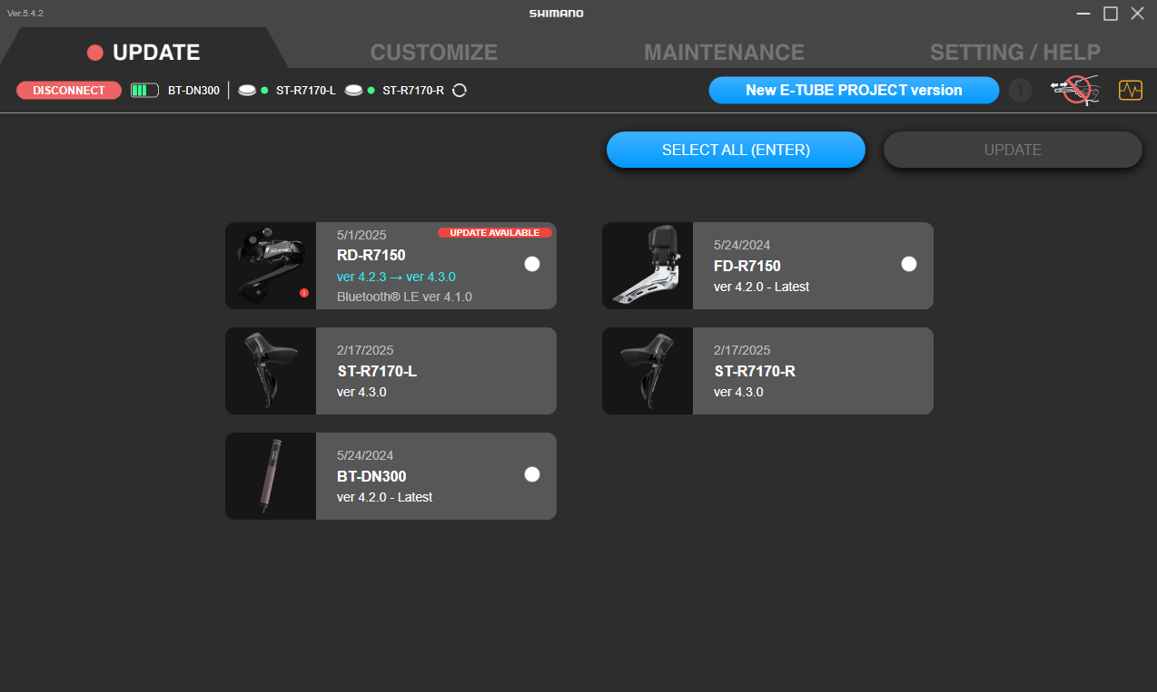Open the orange waveform diagnostics icon

click(x=1130, y=91)
